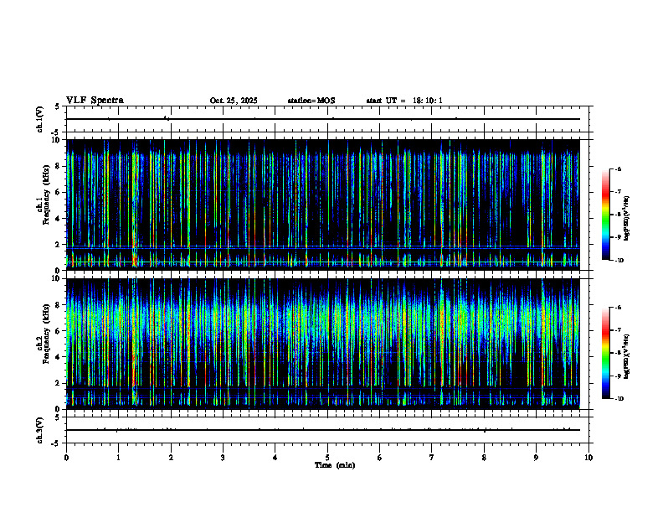This screenshot has height=513, width=663.
Task: Click the '1' tick on the time axis
Action: [118, 458]
